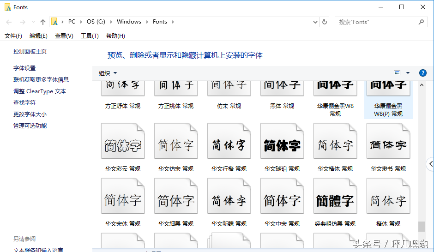434x252 pixels.
Task: Click the vertical scrollbar thumb
Action: (422, 227)
